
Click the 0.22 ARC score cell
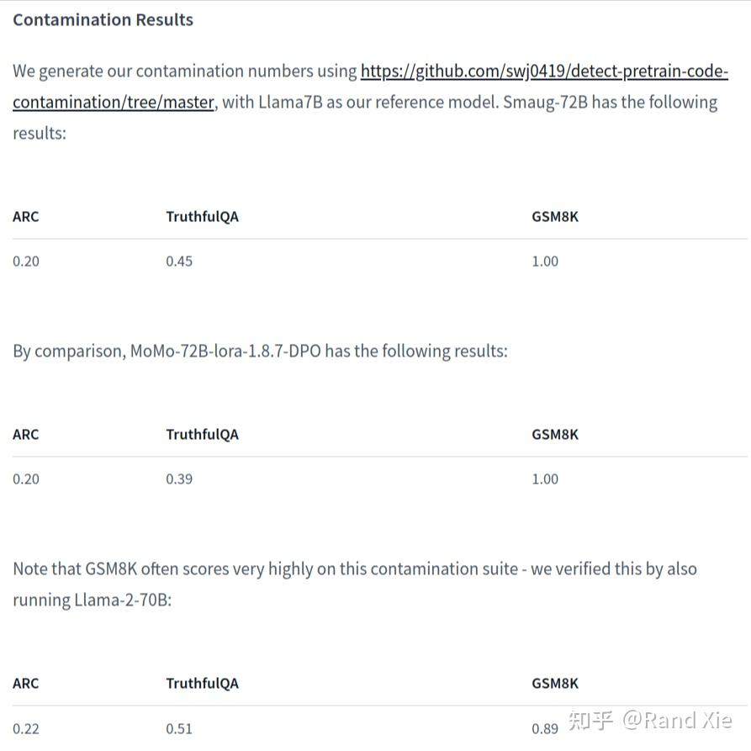[x=26, y=728]
